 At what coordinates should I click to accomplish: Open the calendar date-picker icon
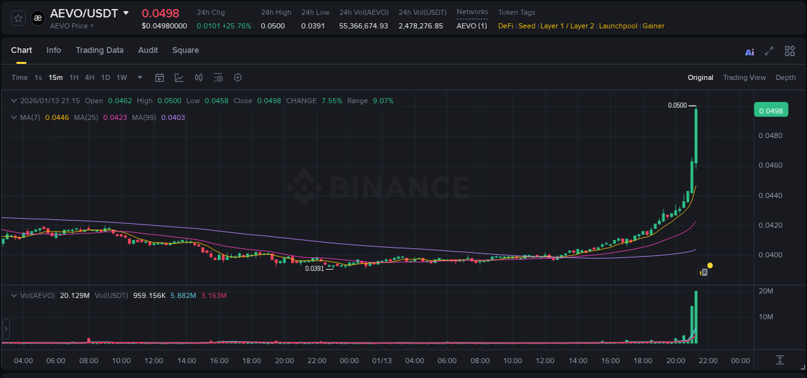pos(159,77)
